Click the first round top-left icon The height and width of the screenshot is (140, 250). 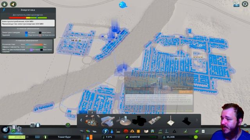point(4,4)
